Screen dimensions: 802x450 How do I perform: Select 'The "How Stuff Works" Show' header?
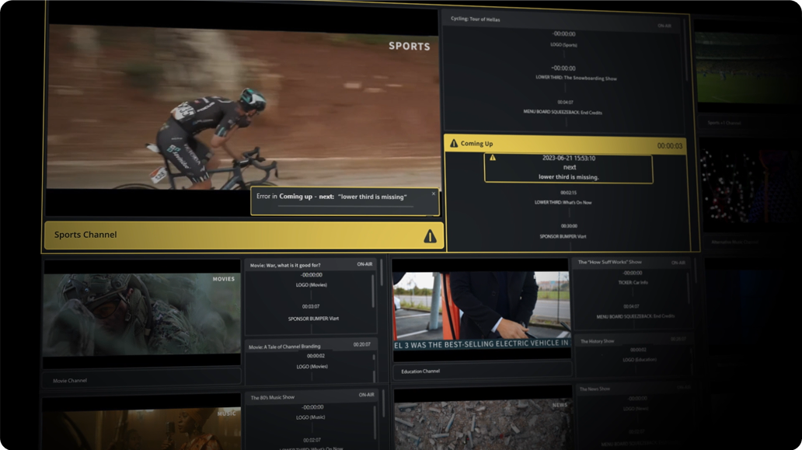(x=633, y=262)
